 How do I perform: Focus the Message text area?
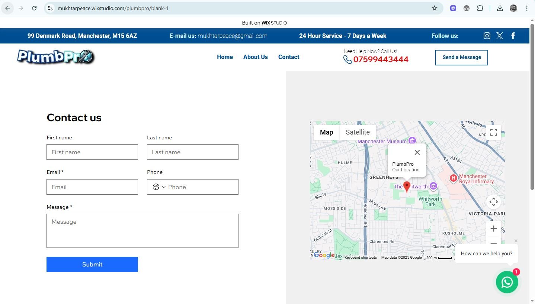tap(142, 231)
